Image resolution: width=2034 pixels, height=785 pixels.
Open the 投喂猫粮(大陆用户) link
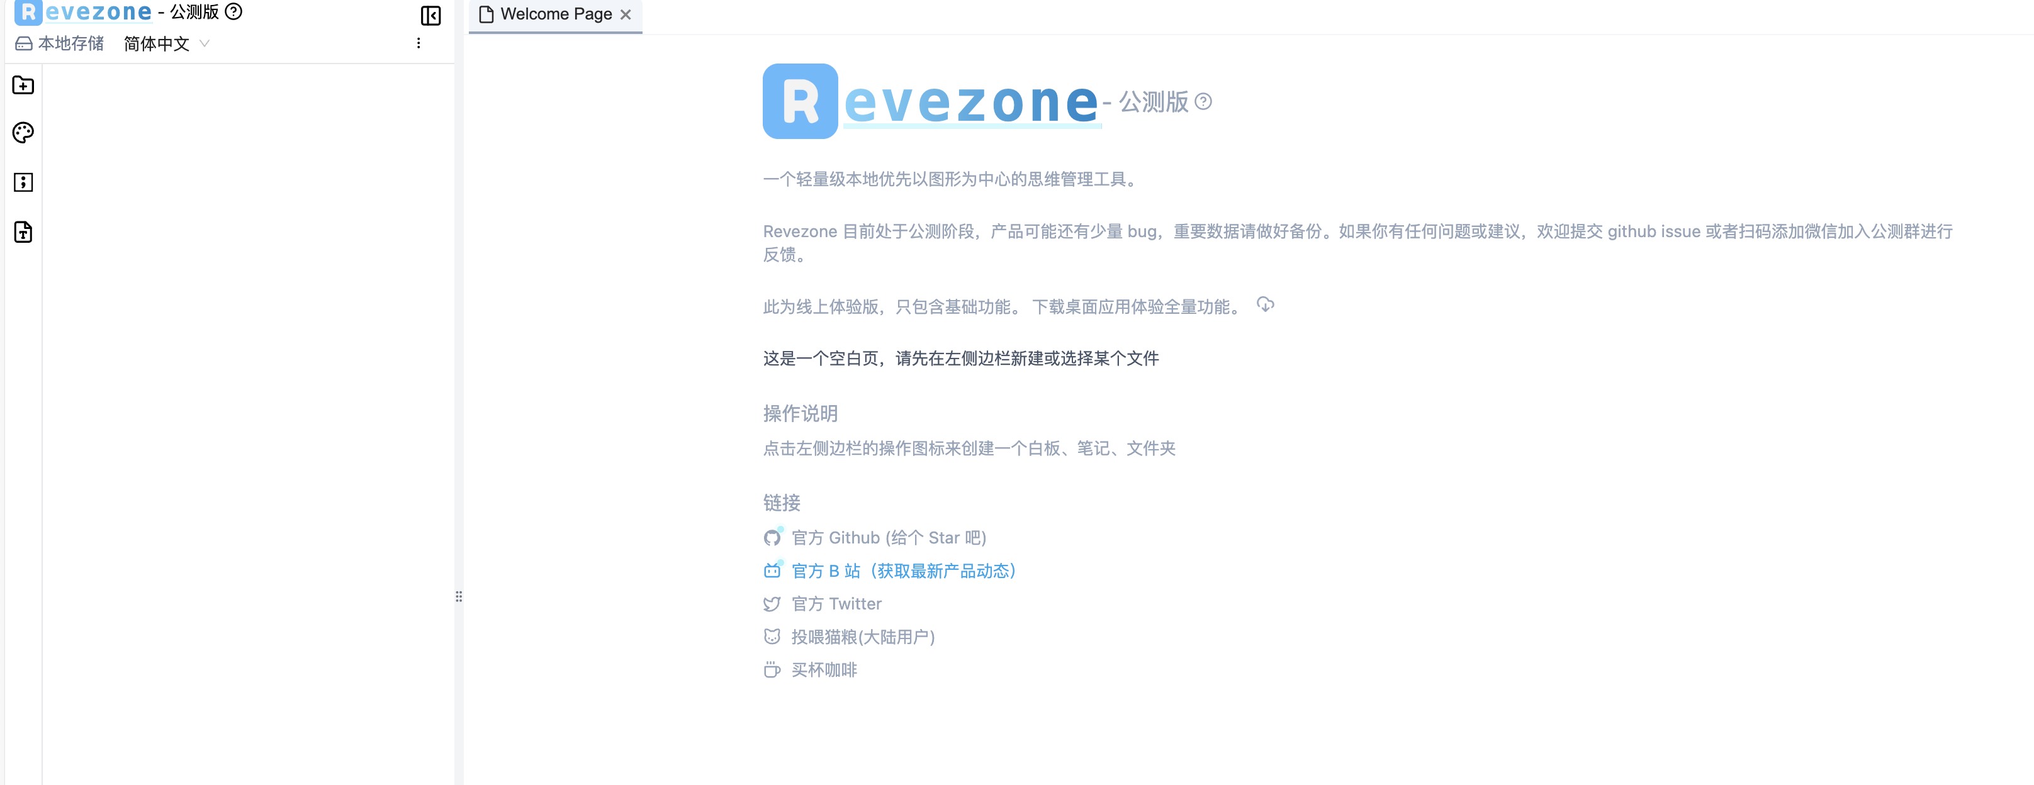tap(863, 637)
